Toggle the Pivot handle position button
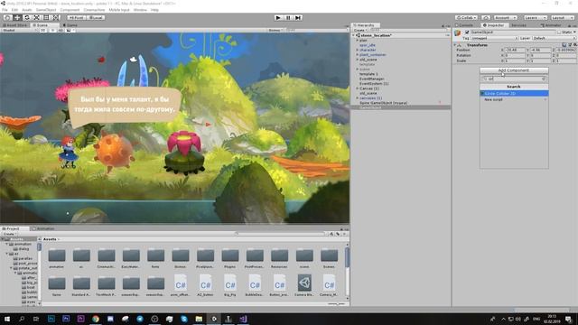578x325 pixels. (76, 17)
